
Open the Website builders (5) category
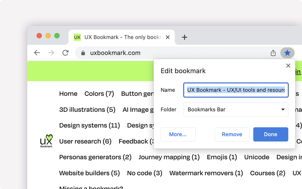pyautogui.click(x=89, y=173)
